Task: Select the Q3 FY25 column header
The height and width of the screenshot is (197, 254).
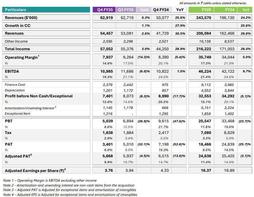Action: [x=126, y=10]
